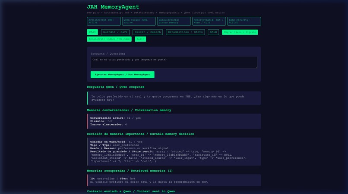Click Memorias recuperadas / Retrieved memories (1) heading
The height and width of the screenshot is (194, 348).
[130, 170]
